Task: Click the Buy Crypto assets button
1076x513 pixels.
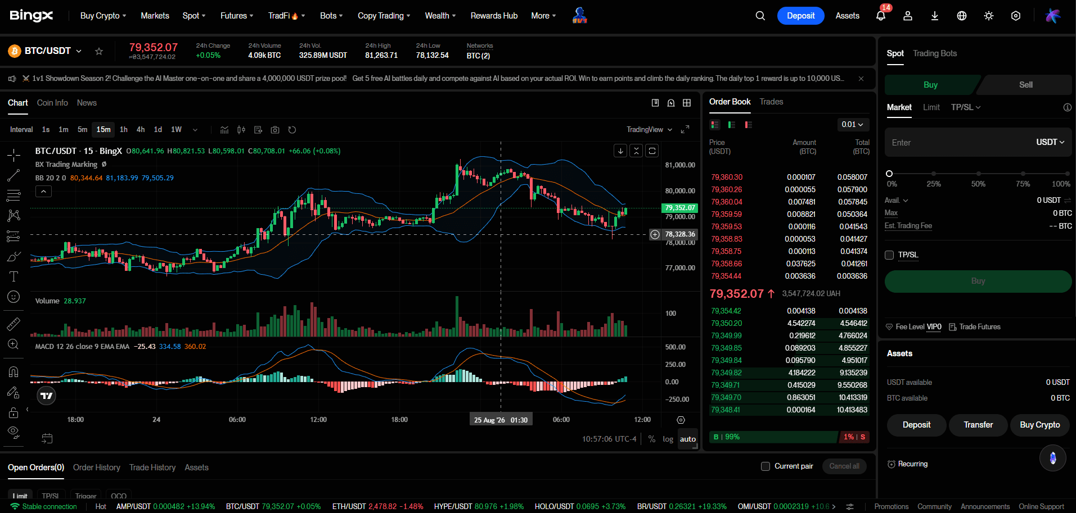Action: tap(1040, 425)
